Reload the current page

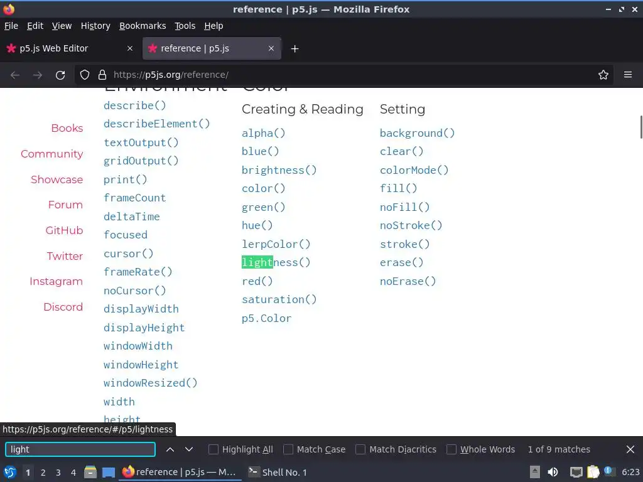(x=60, y=75)
